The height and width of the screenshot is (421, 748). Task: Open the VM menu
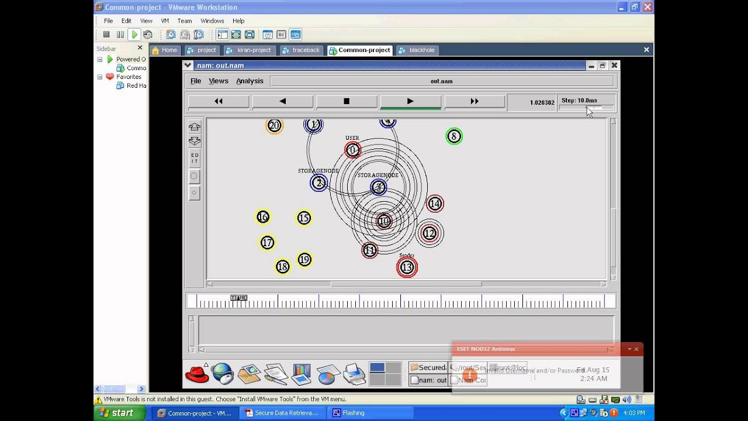pyautogui.click(x=165, y=21)
